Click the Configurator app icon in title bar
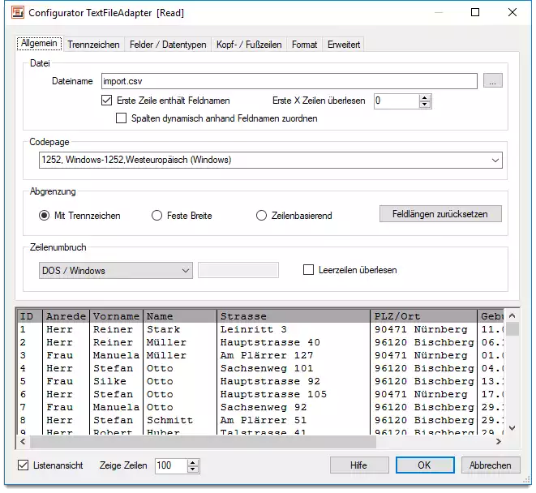 pos(15,13)
